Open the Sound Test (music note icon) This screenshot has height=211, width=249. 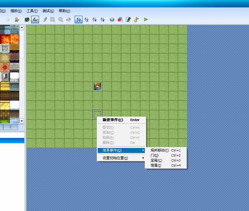(x=136, y=20)
